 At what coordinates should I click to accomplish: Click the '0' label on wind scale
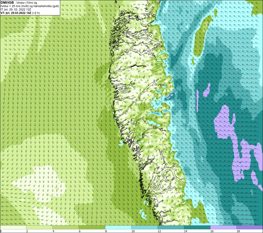tap(1, 231)
